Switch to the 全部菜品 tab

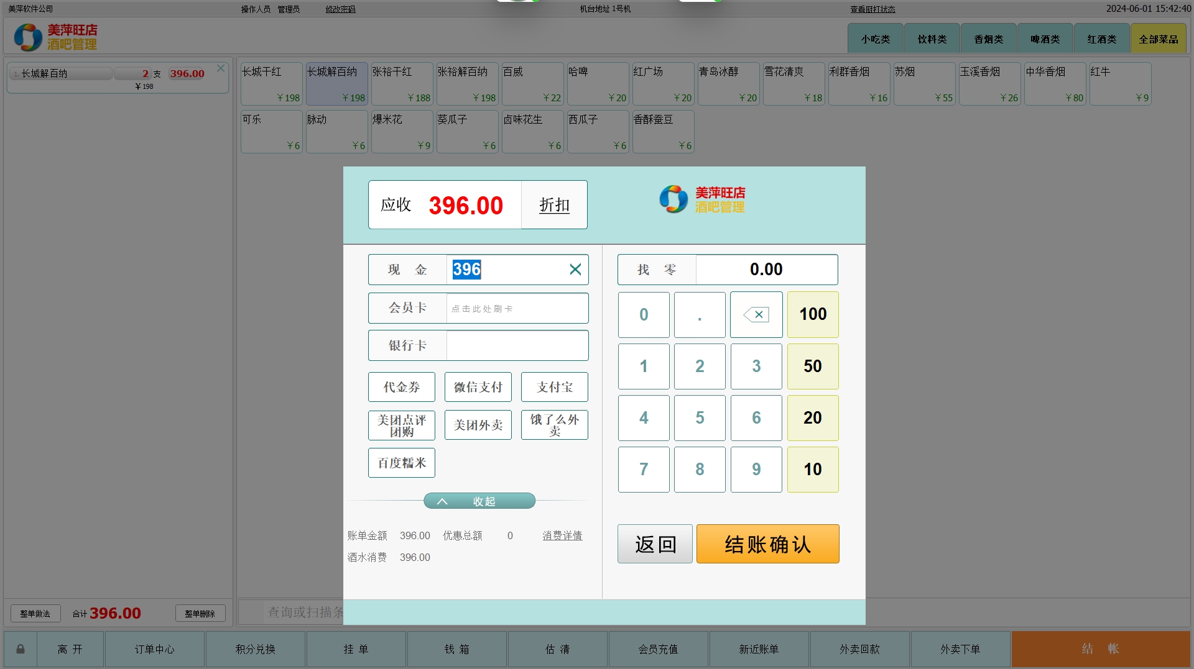tap(1158, 39)
